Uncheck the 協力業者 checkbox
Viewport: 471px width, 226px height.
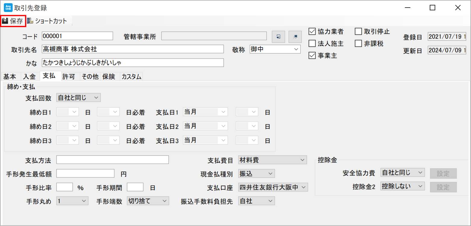(312, 31)
